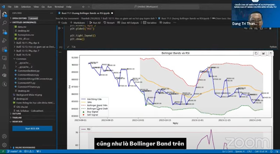Open the Help menu
280x154 pixels.
(69, 7)
